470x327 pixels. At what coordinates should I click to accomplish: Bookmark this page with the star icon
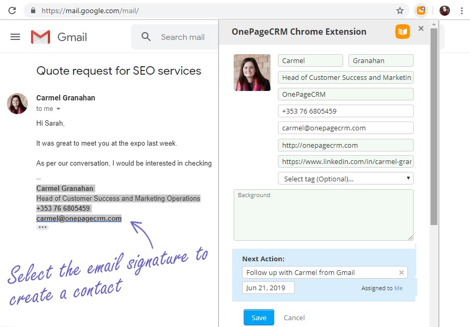point(400,11)
